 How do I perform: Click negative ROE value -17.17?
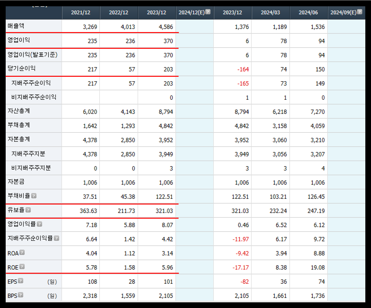(x=241, y=268)
